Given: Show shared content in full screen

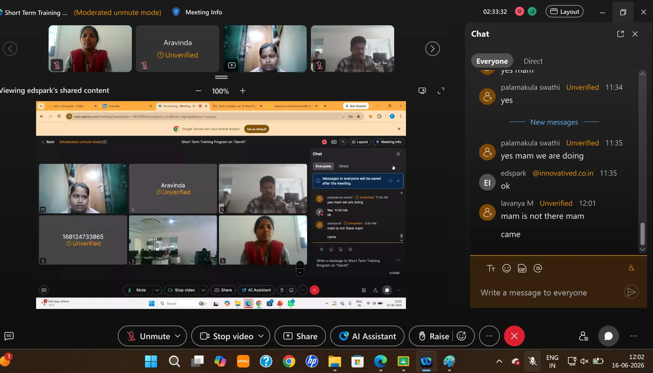Looking at the screenshot, I should (441, 91).
